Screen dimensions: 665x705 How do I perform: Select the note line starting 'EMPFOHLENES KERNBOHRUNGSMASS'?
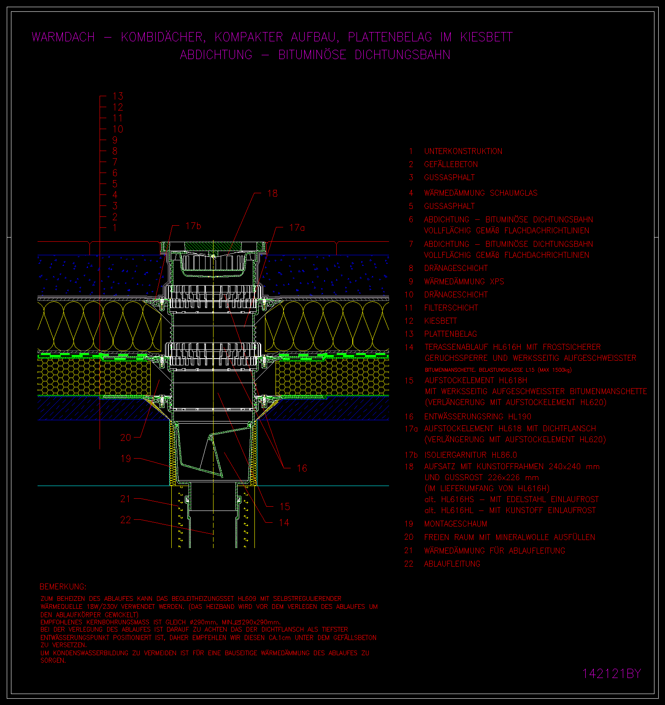(160, 622)
